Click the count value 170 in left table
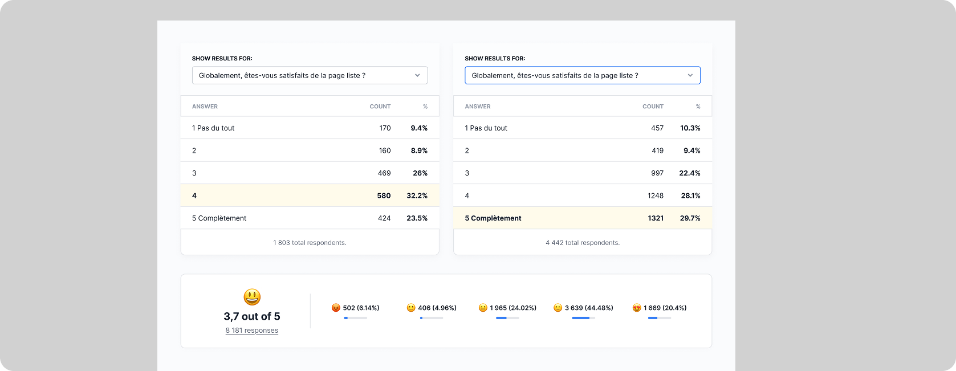Screen dimensions: 956x371 click(x=385, y=128)
